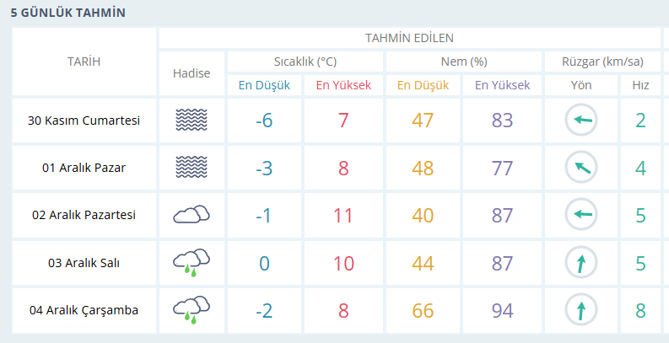Image resolution: width=669 pixels, height=343 pixels.
Task: Click the TARİH column header
Action: point(84,62)
